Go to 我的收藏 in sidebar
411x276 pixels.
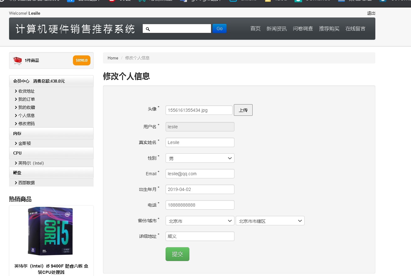pyautogui.click(x=26, y=107)
